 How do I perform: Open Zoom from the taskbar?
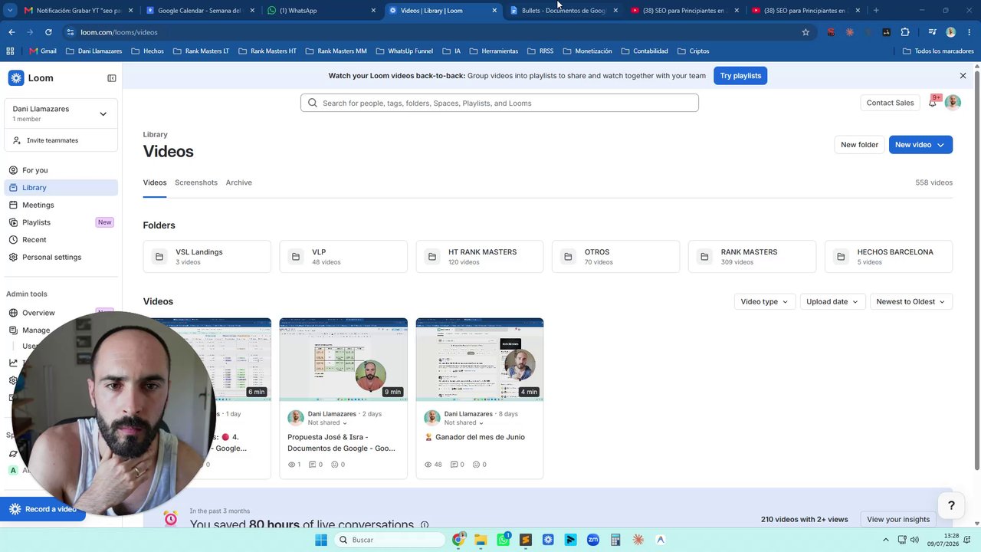pyautogui.click(x=593, y=540)
